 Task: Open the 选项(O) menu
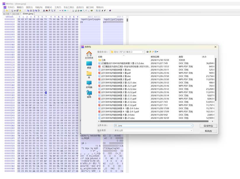80,7
